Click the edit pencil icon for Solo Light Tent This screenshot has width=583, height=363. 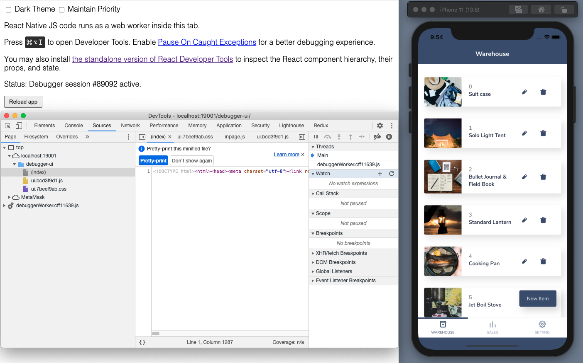tap(524, 133)
